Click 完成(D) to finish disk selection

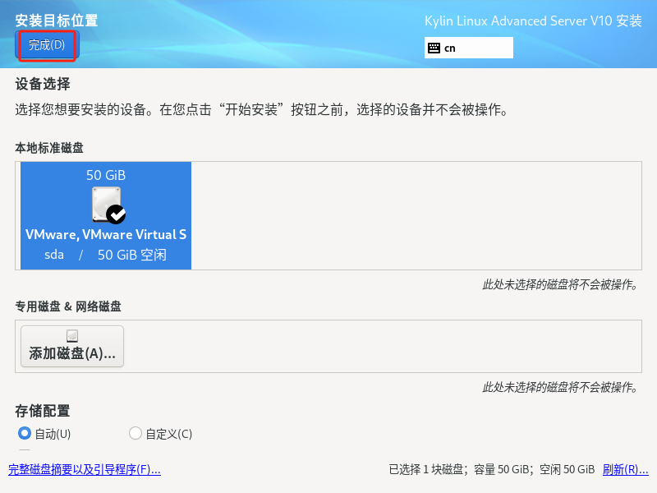(x=47, y=46)
